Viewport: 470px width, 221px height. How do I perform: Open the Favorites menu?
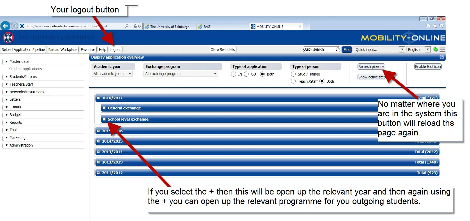[x=88, y=50]
